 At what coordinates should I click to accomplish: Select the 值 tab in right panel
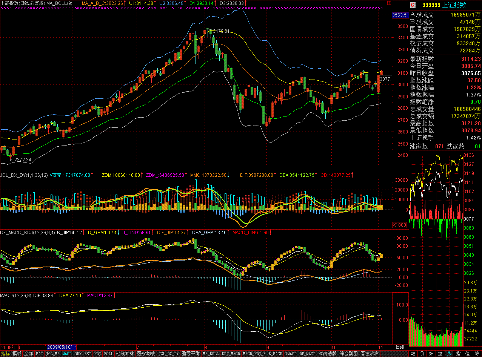[468, 354]
